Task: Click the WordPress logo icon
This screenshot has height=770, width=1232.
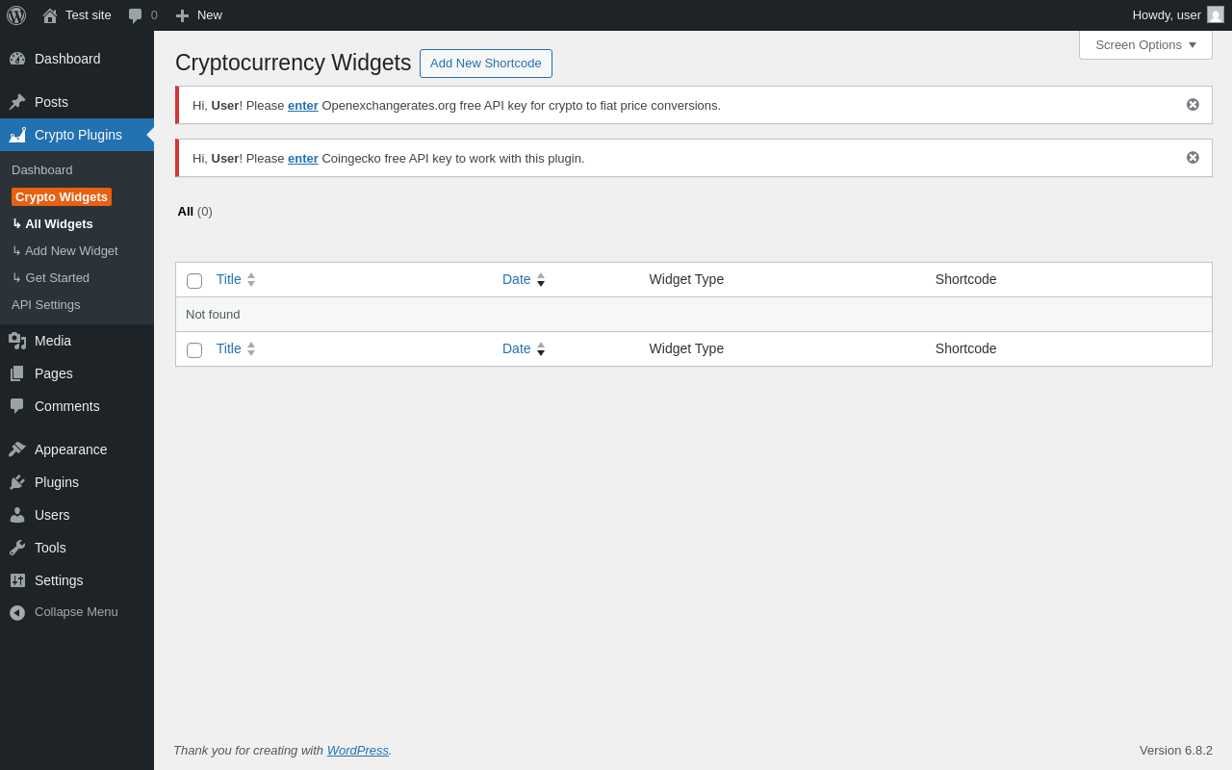Action: [x=16, y=15]
